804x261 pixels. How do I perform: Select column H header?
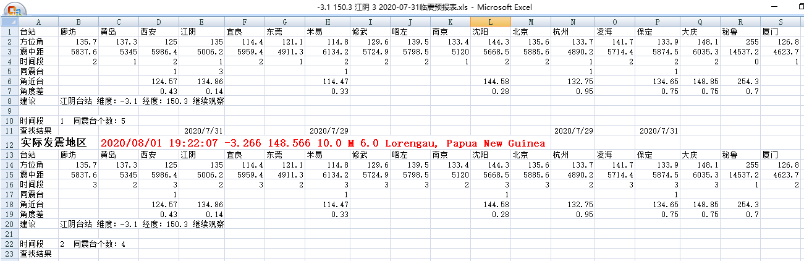(x=326, y=22)
